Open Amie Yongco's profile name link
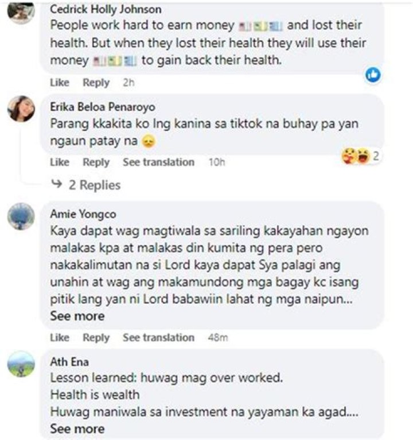 tap(83, 214)
